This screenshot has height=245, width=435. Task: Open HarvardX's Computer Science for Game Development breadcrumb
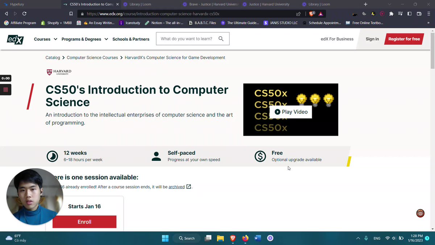(x=175, y=57)
